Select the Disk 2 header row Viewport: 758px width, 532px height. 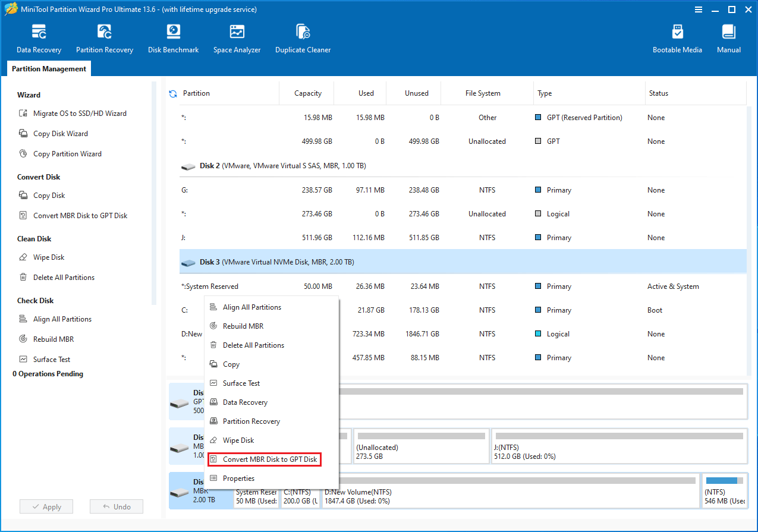pyautogui.click(x=463, y=166)
